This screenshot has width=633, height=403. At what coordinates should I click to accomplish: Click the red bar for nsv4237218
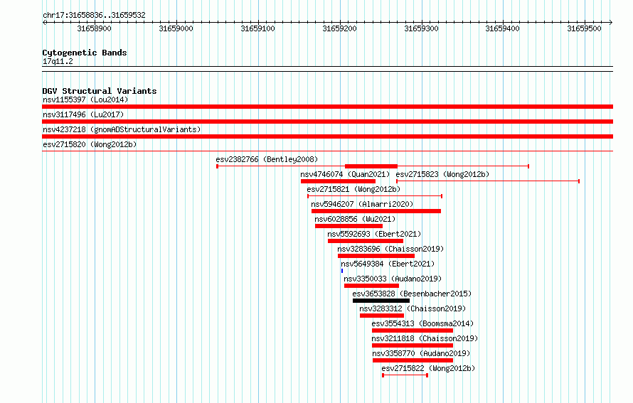pyautogui.click(x=327, y=136)
